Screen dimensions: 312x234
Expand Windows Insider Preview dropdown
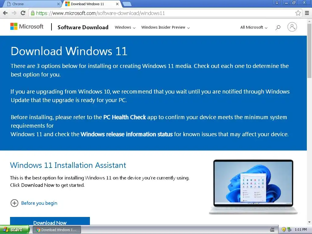[x=165, y=27]
